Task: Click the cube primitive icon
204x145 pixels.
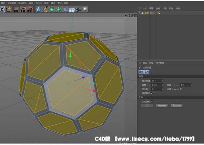Action: (x=39, y=9)
